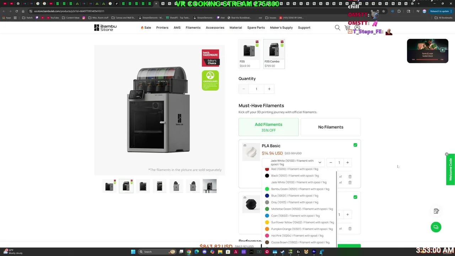The height and width of the screenshot is (256, 455).
Task: View the last printer thumbnail image
Action: coord(209,186)
